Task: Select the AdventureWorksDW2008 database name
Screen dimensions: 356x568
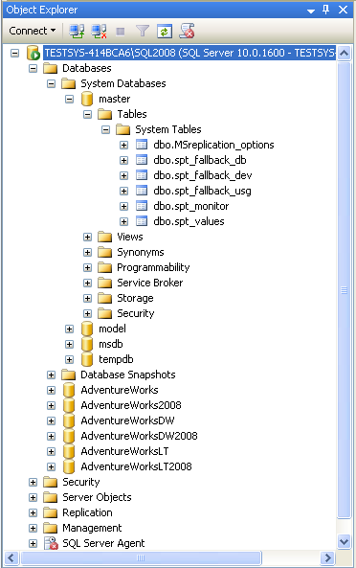Action: [x=140, y=436]
